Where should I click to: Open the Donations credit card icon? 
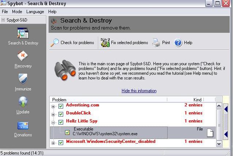[x=23, y=126]
